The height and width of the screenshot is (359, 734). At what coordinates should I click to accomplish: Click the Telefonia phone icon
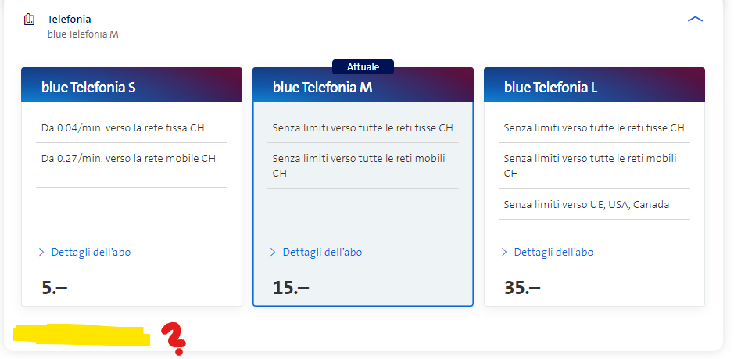[30, 19]
